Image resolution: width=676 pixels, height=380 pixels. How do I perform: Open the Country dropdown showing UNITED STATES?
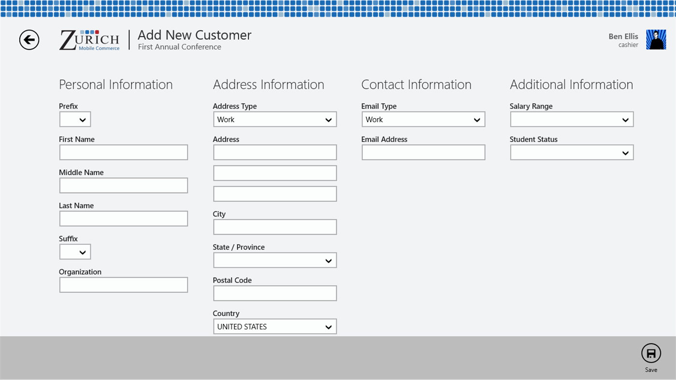(274, 326)
